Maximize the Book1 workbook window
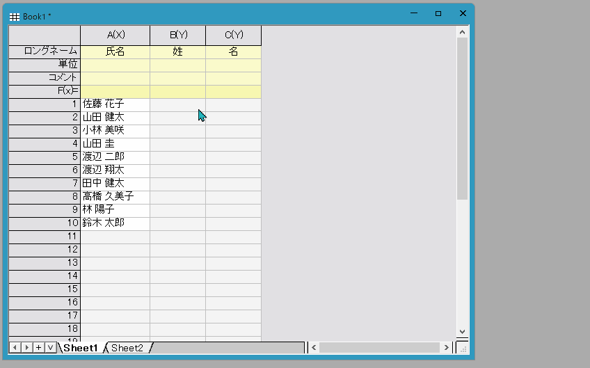This screenshot has height=368, width=590. pos(438,14)
